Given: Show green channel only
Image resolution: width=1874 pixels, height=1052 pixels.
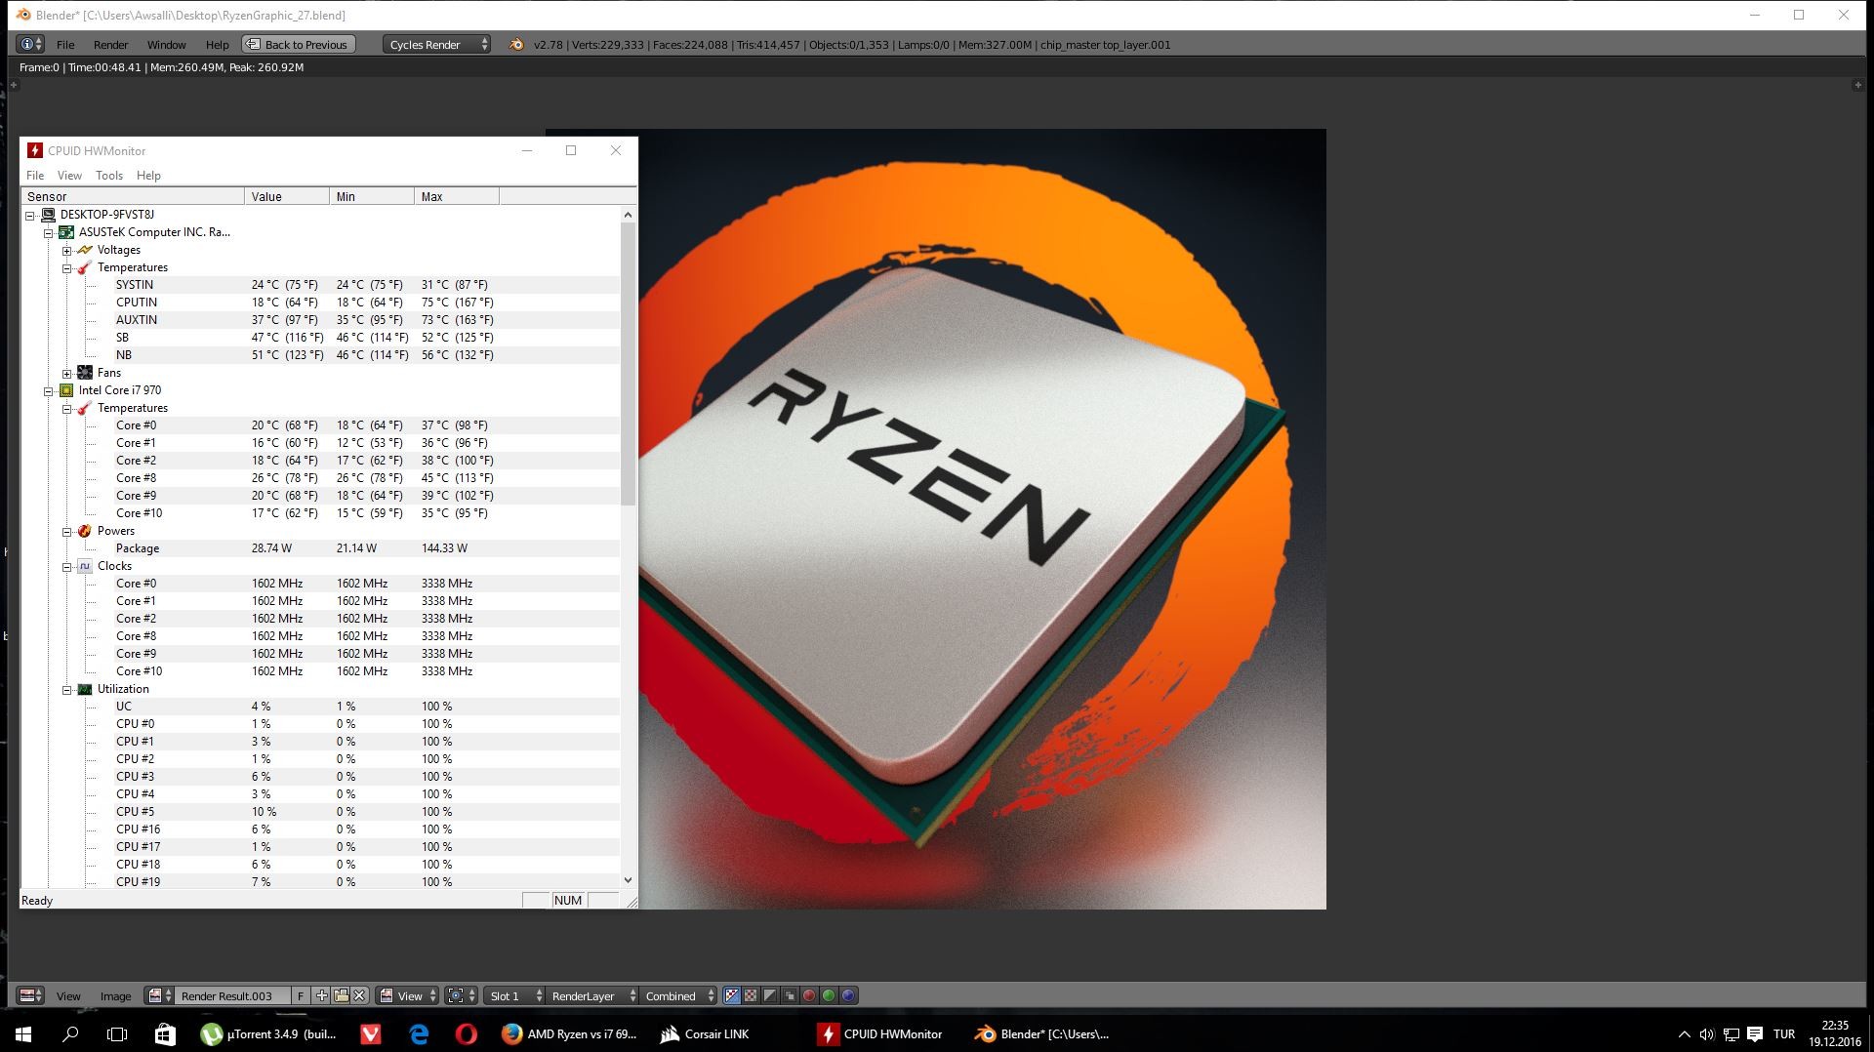Looking at the screenshot, I should point(829,995).
